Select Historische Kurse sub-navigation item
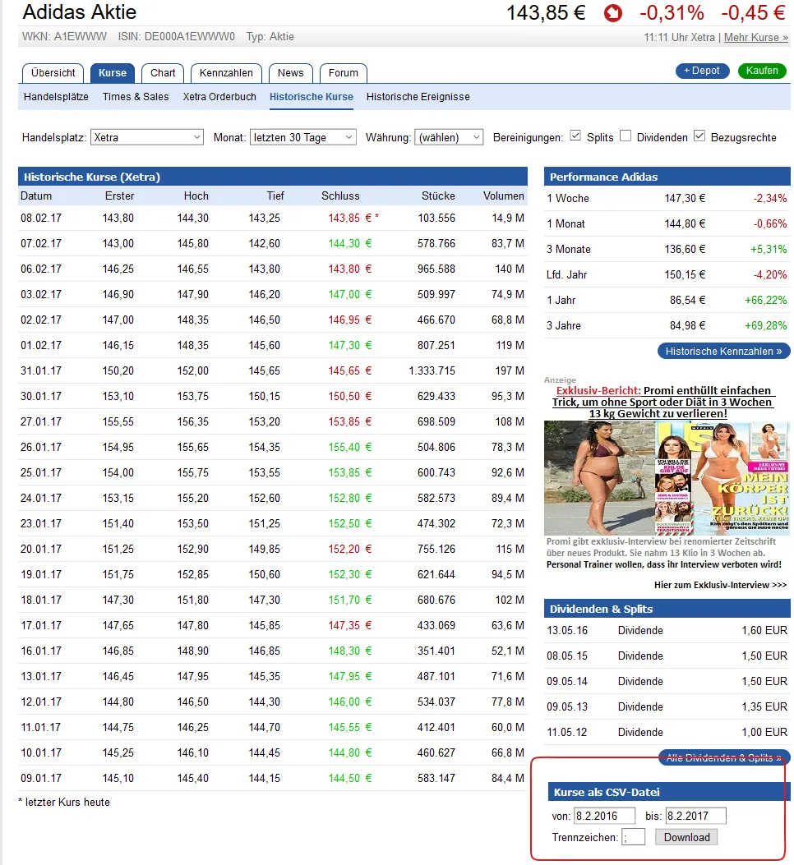The height and width of the screenshot is (865, 794). 311,97
